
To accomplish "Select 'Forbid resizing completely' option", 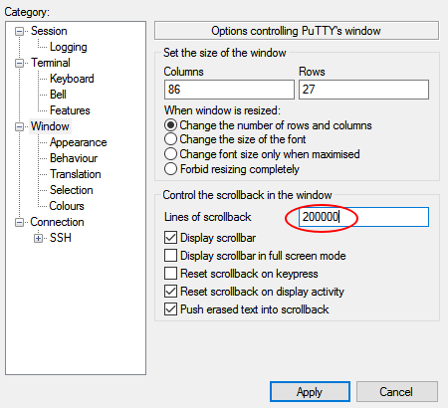I will (232, 169).
